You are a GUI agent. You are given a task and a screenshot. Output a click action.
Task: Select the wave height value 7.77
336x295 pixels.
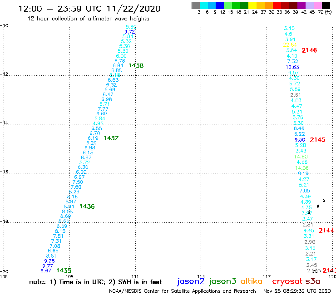point(103,109)
